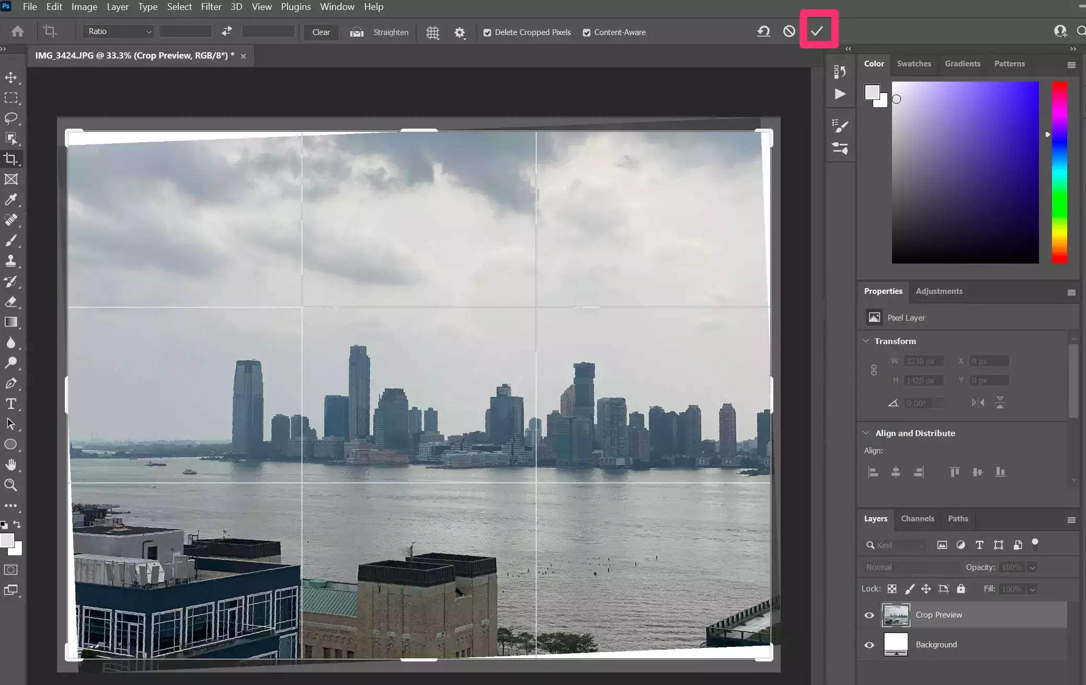Image resolution: width=1086 pixels, height=685 pixels.
Task: Select the History Brush tool
Action: click(10, 281)
